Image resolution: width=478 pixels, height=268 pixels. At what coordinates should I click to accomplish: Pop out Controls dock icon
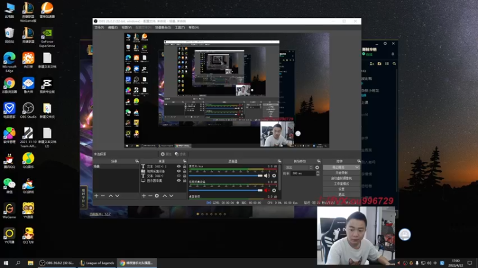359,161
